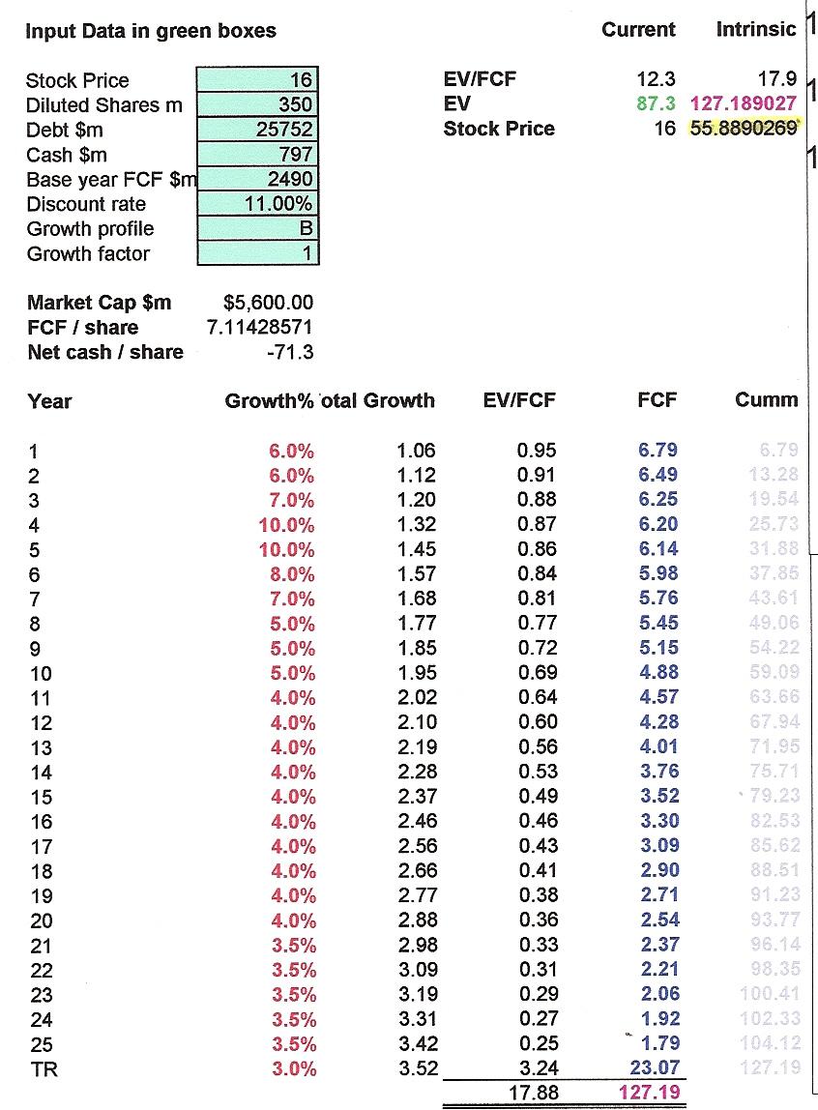Select the Debt $m cell containing 25752

point(257,130)
